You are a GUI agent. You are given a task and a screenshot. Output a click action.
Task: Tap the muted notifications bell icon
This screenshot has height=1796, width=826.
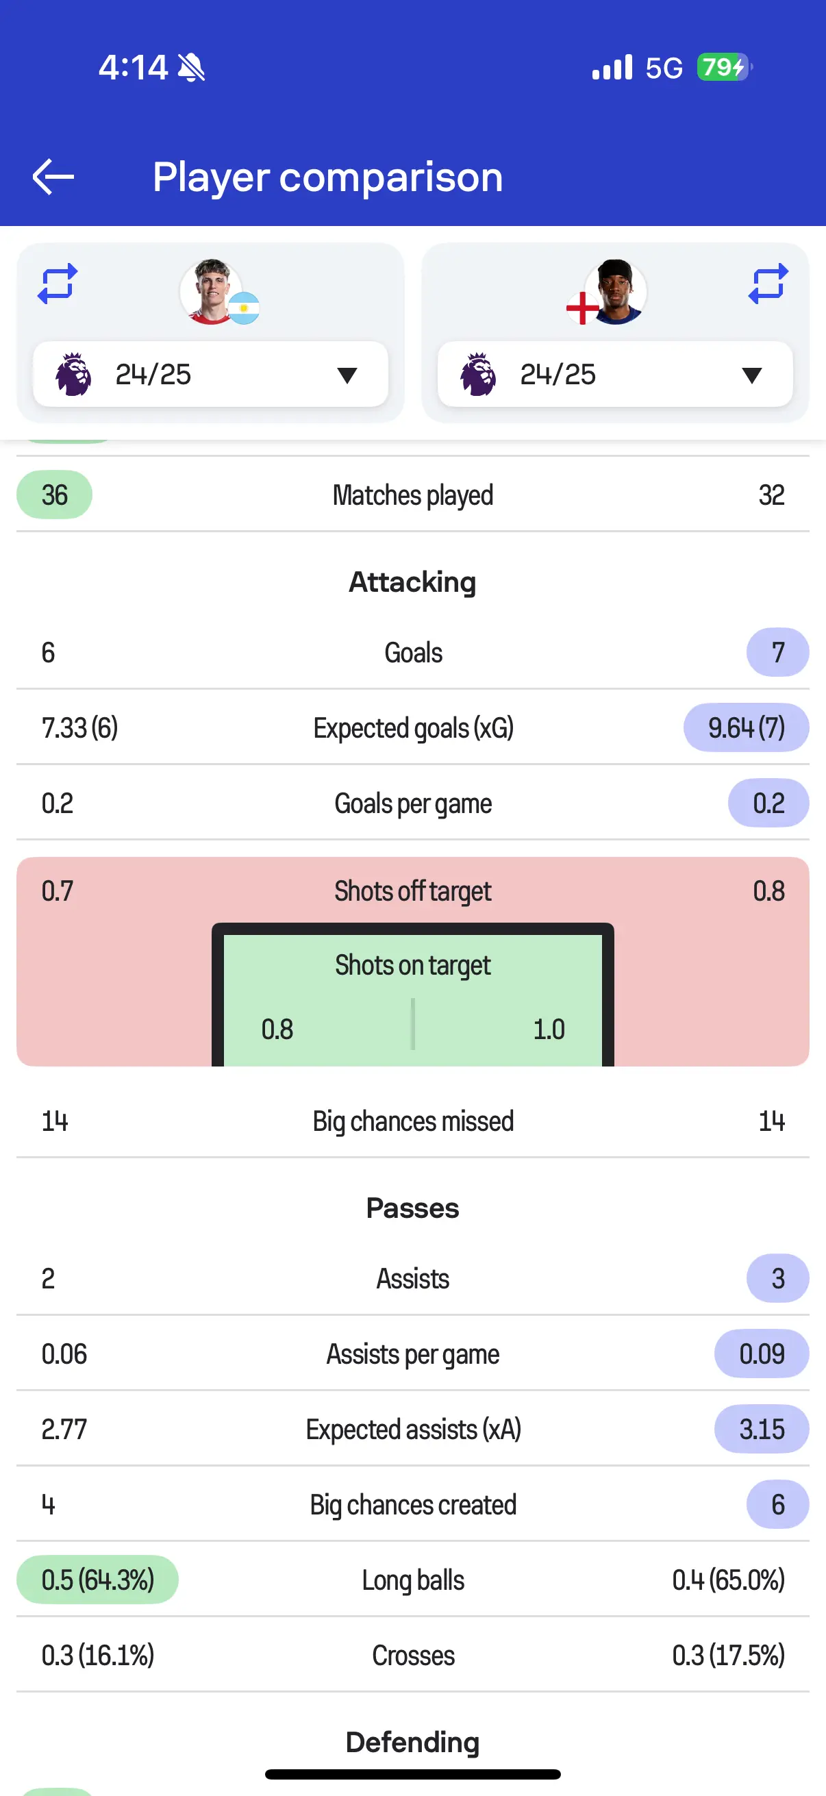click(x=191, y=68)
